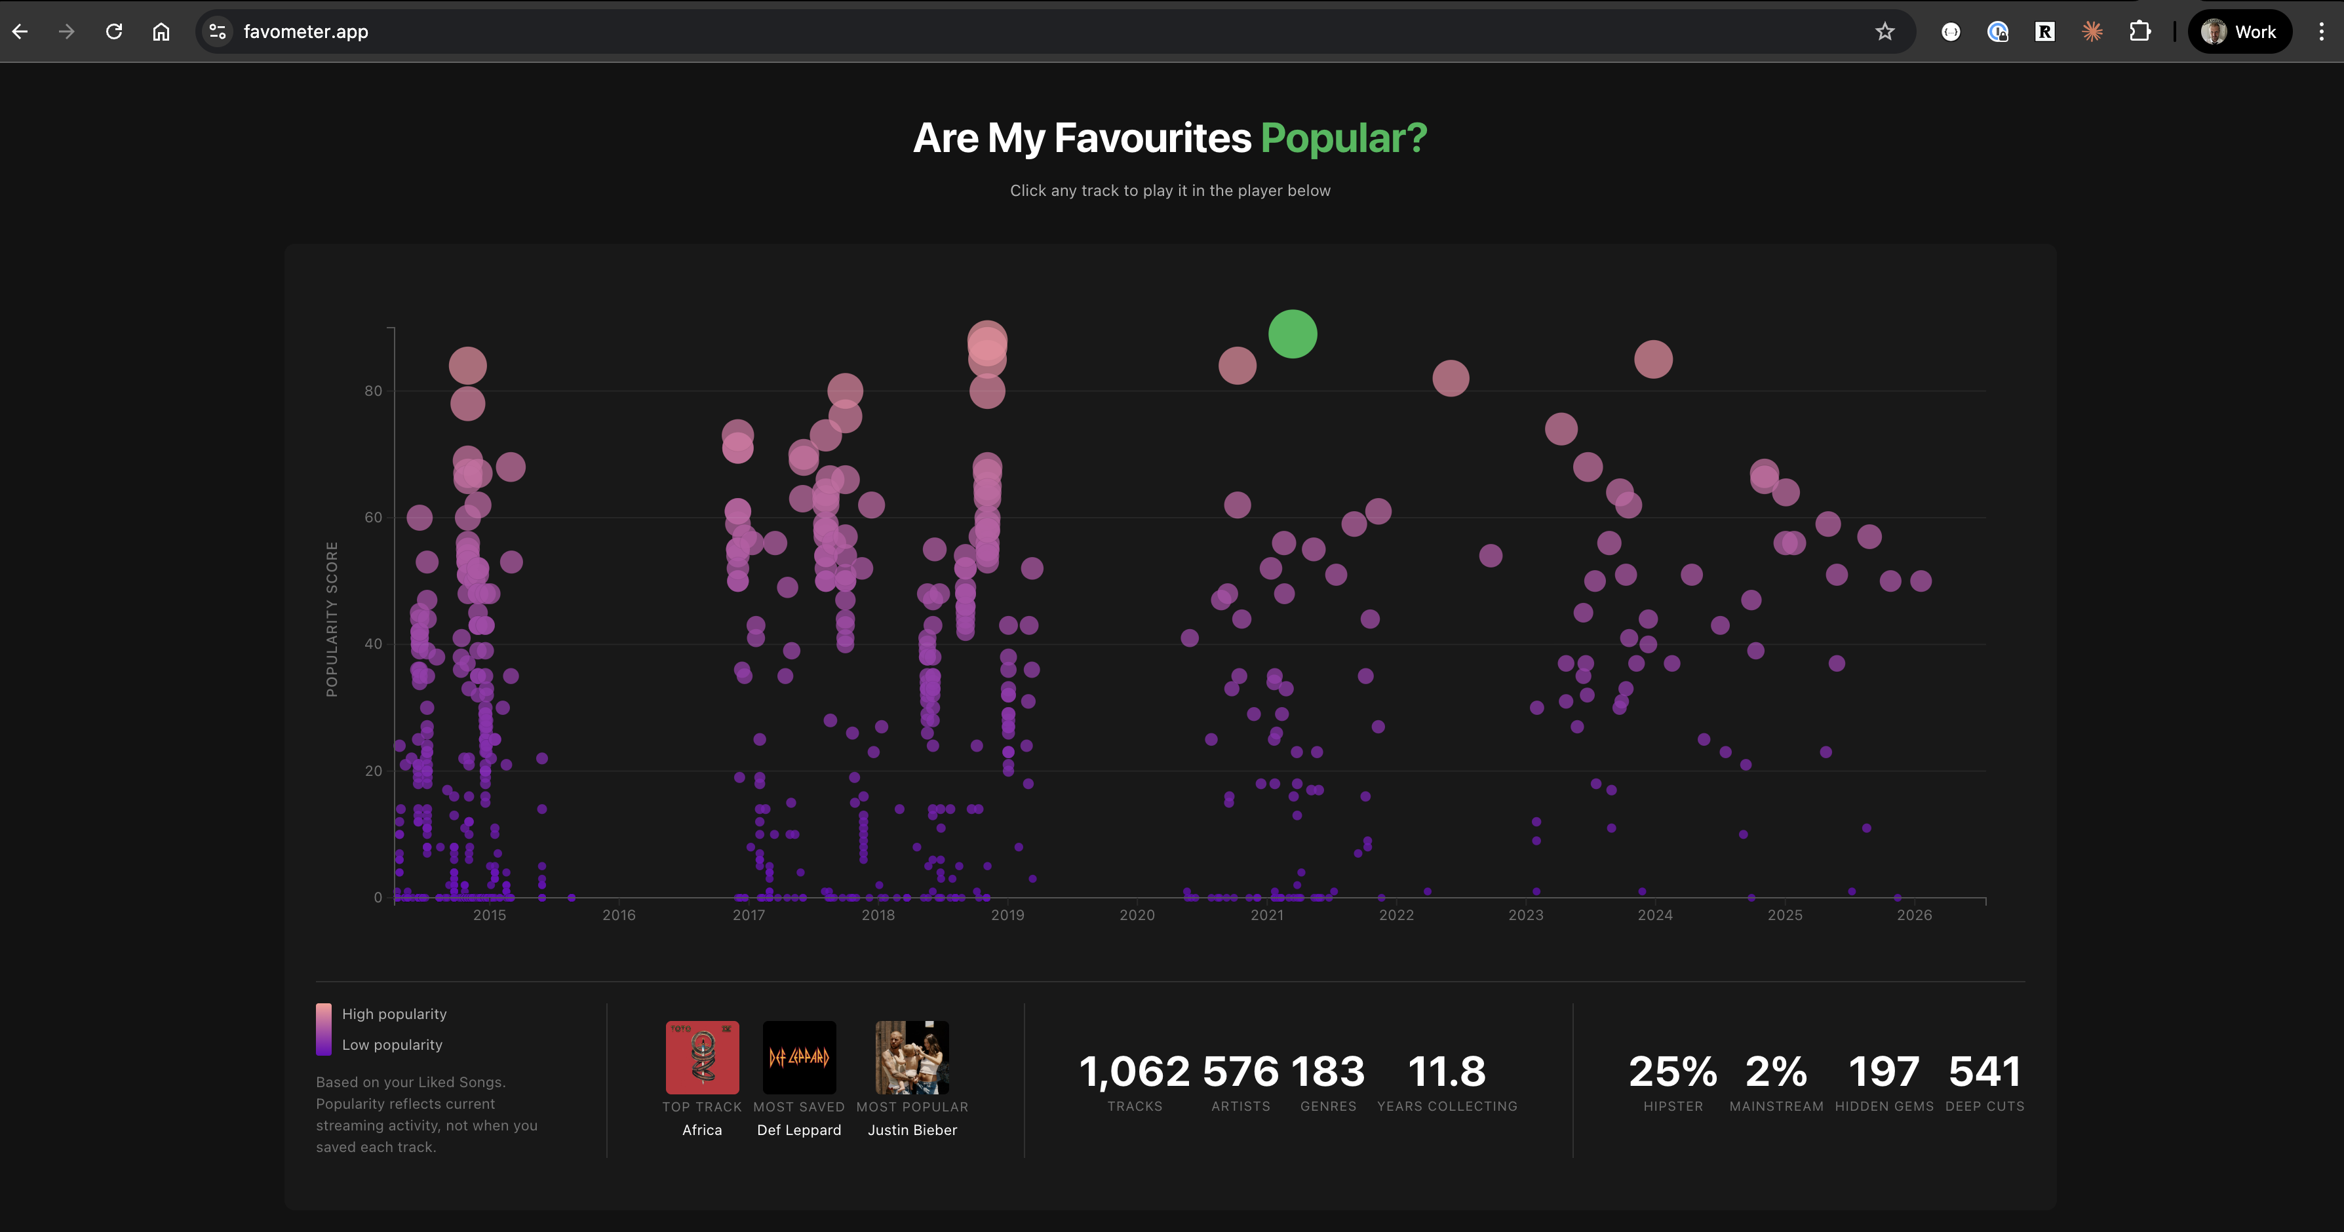Toggle the bookmark star for this page

[1885, 31]
